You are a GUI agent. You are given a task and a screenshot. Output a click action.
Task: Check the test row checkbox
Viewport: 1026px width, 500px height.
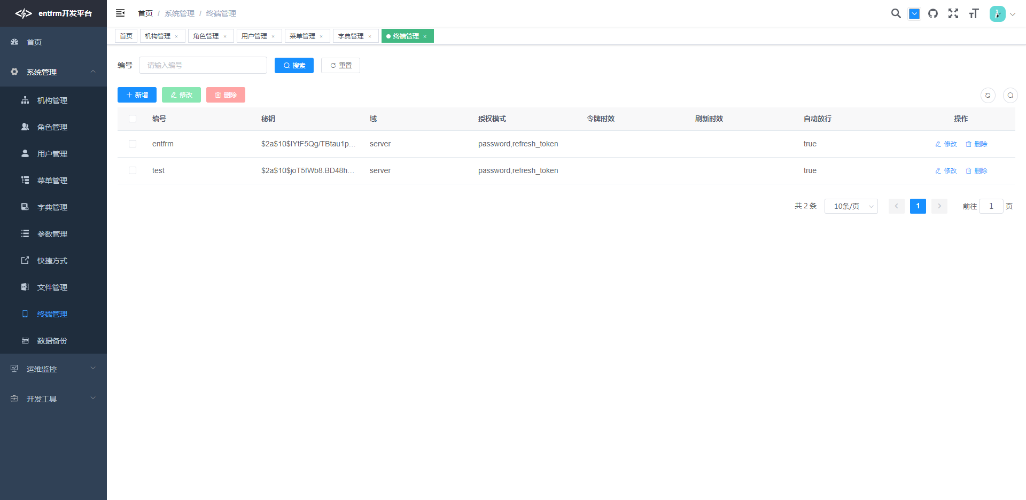coord(133,170)
